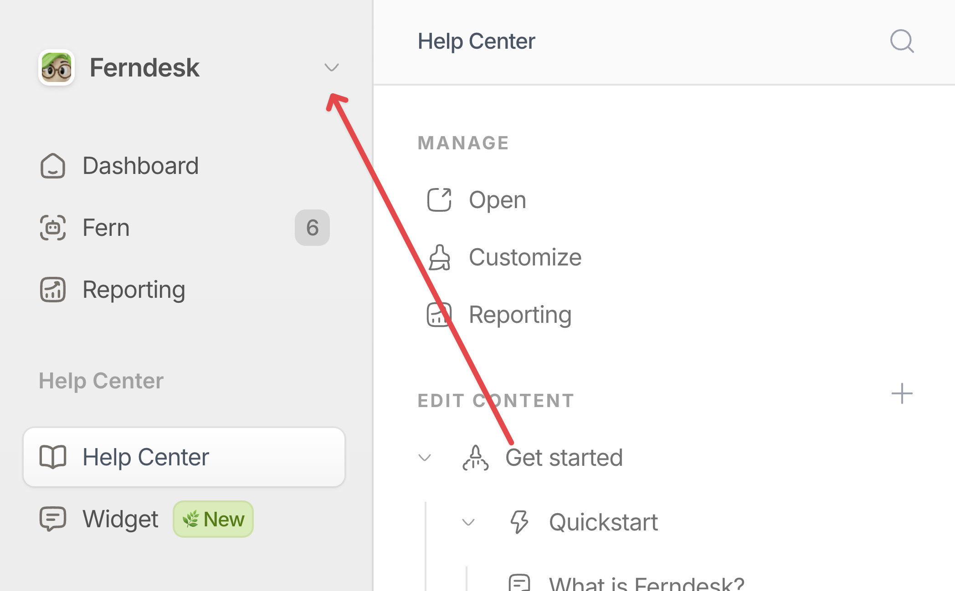Image resolution: width=955 pixels, height=591 pixels.
Task: Click the Widget chat bubble icon
Action: [x=53, y=519]
